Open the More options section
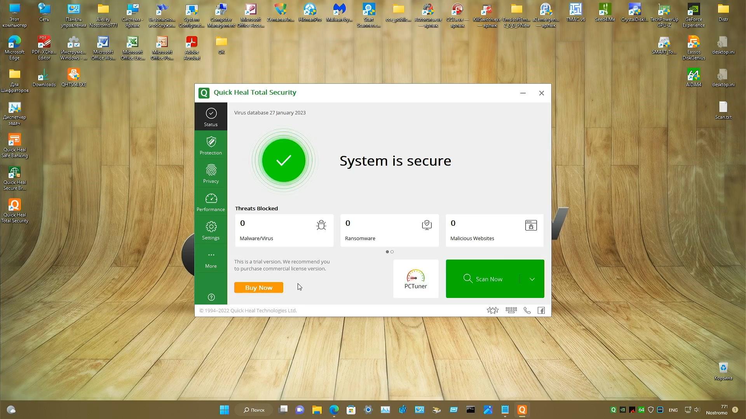This screenshot has width=746, height=419. pyautogui.click(x=211, y=259)
